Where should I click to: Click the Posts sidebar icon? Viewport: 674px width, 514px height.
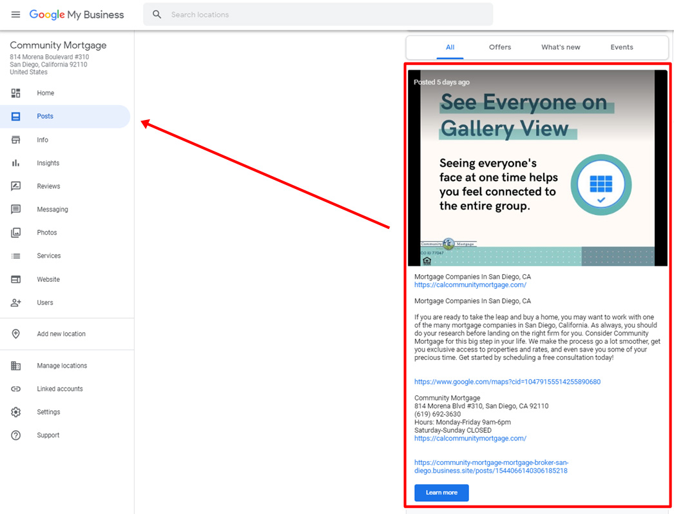click(16, 116)
